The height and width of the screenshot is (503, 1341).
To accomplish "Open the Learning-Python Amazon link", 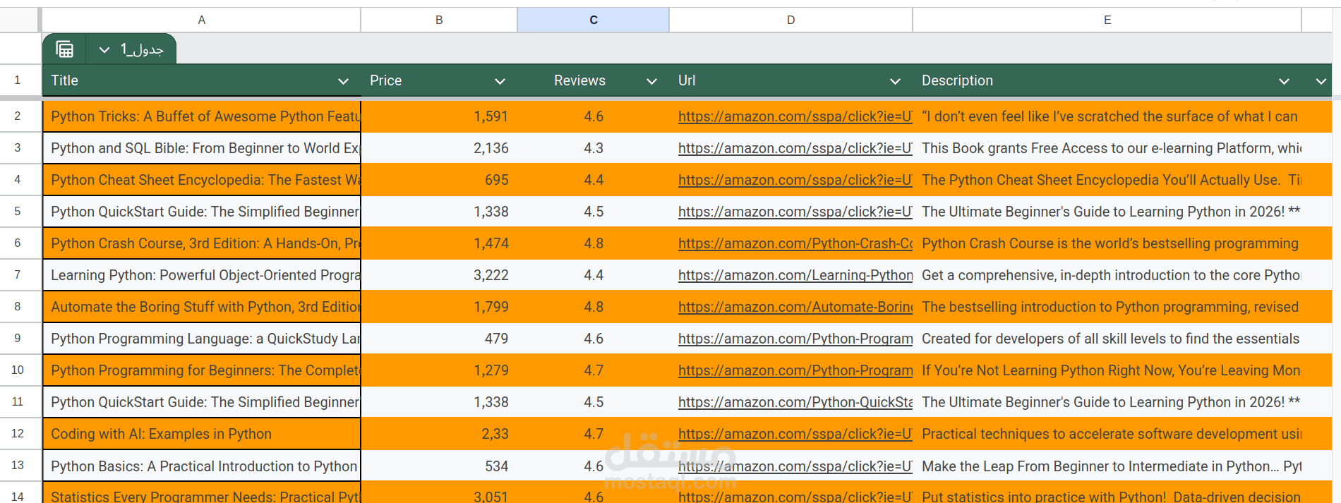I will [795, 275].
